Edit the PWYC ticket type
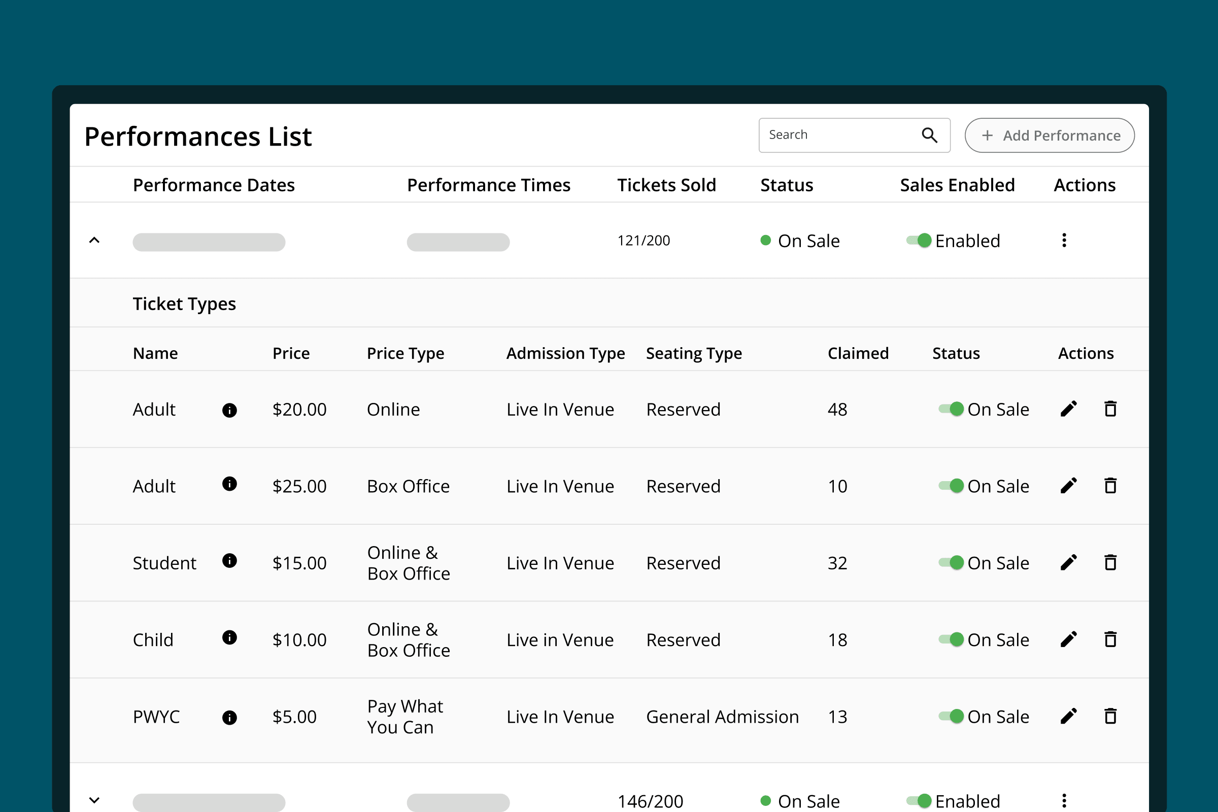Image resolution: width=1218 pixels, height=812 pixels. tap(1068, 716)
